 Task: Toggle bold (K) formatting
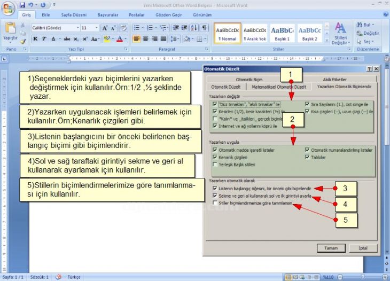point(35,39)
